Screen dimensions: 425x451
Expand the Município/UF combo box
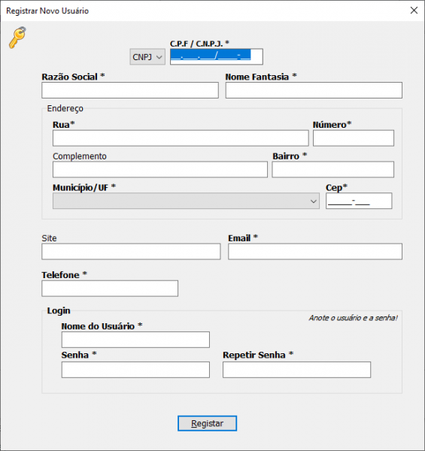186,201
